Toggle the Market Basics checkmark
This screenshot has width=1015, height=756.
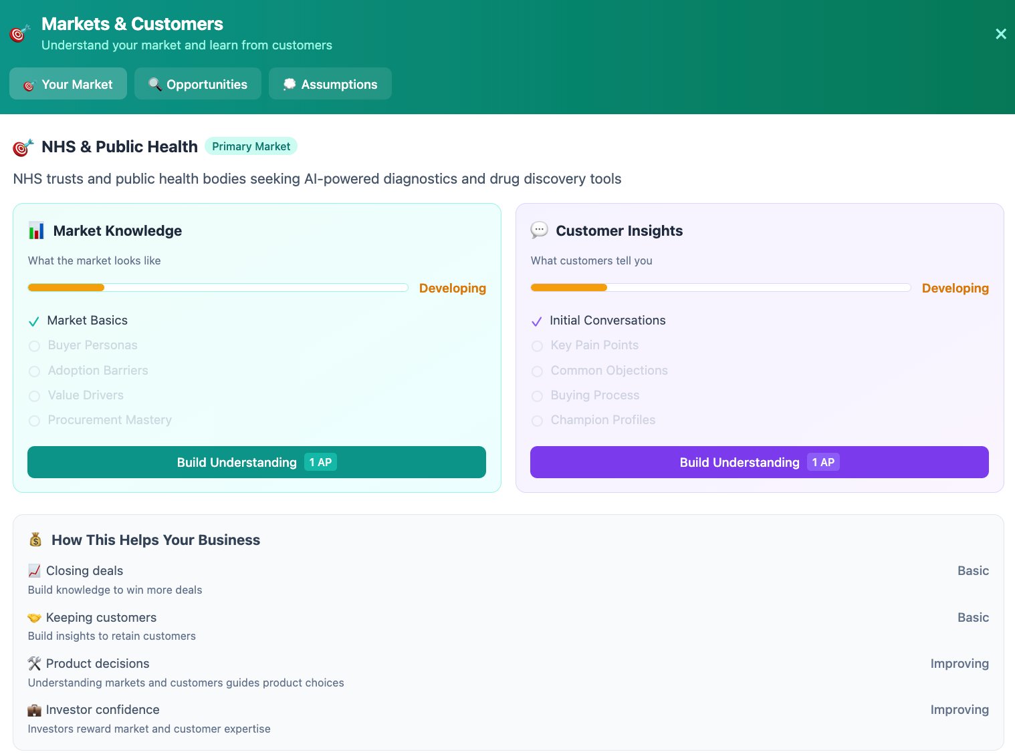(34, 321)
